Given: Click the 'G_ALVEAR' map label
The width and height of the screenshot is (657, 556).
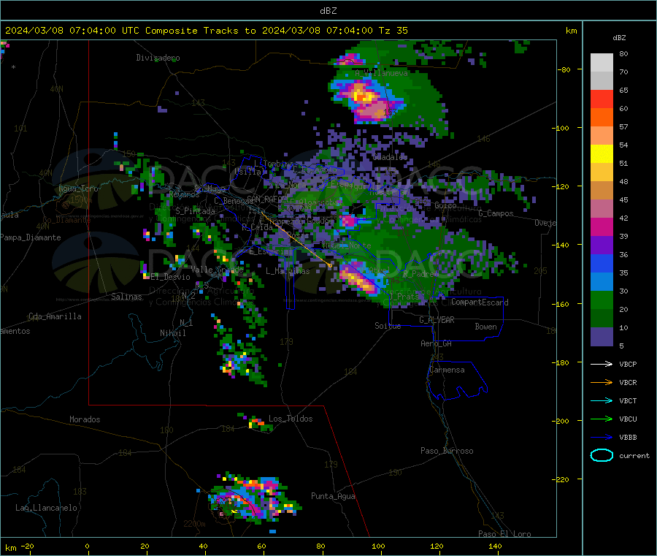Looking at the screenshot, I should pos(437,320).
